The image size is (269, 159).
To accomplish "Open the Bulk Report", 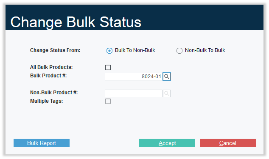I will click(x=42, y=143).
